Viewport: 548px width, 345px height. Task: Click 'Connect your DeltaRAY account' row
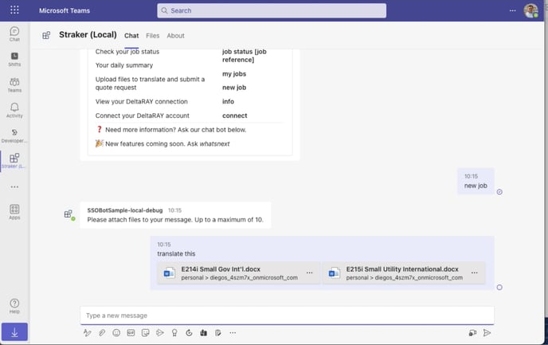click(143, 116)
